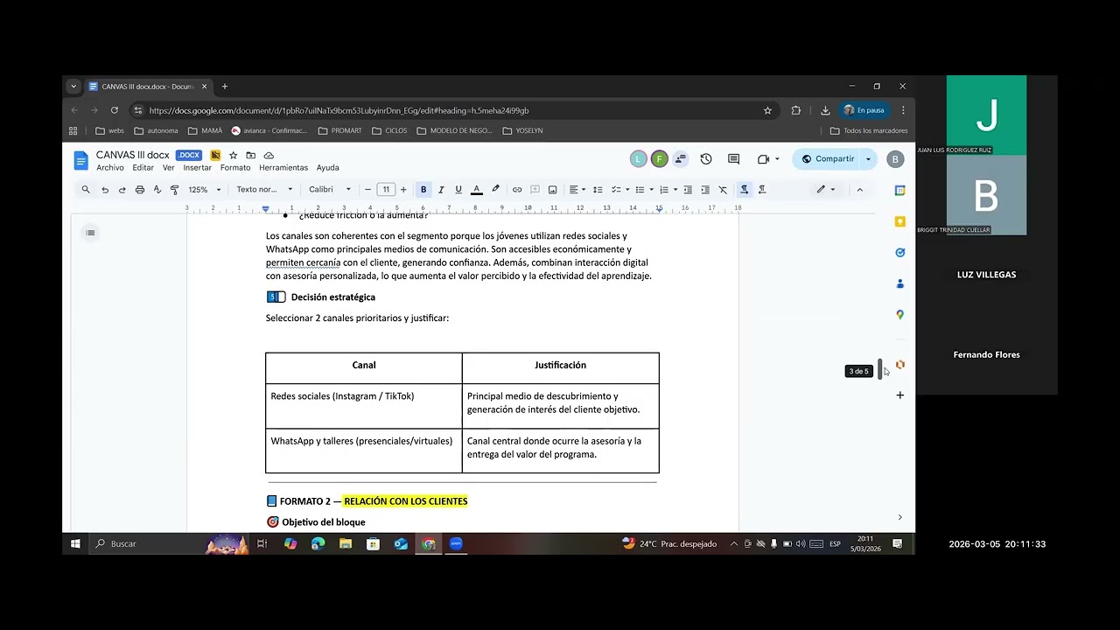1120x630 pixels.
Task: Toggle underline formatting
Action: 458,190
